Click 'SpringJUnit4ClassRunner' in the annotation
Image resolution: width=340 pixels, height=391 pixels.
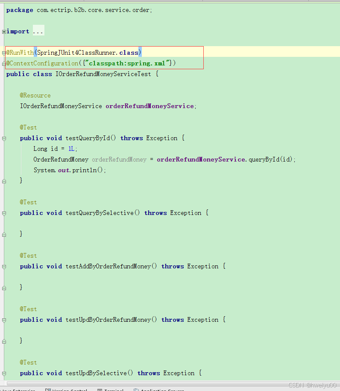coord(76,53)
